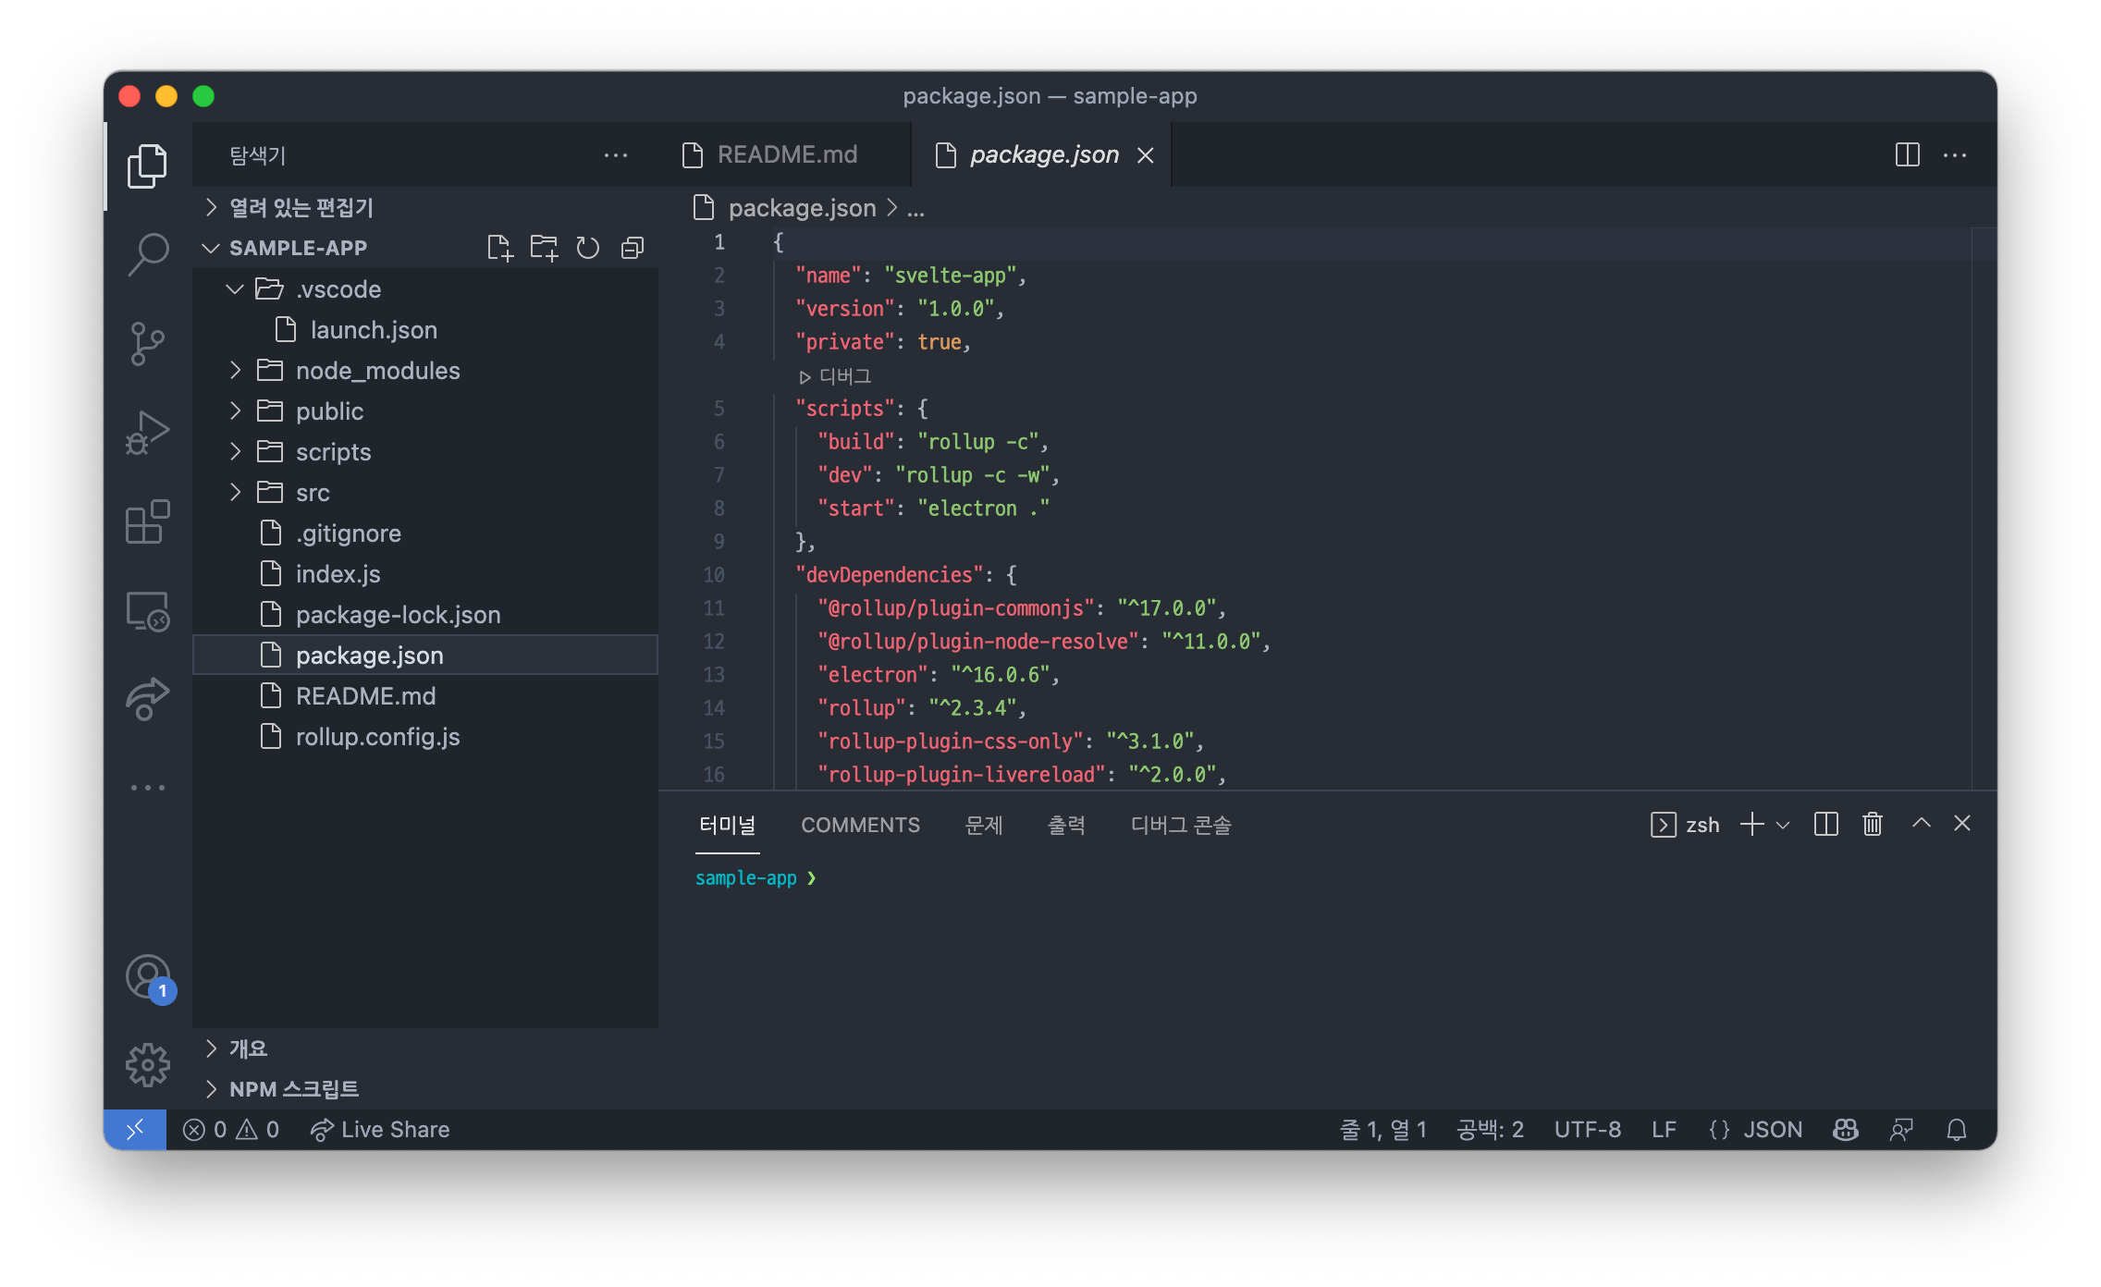
Task: Open the Run and Debug view
Action: tap(147, 433)
